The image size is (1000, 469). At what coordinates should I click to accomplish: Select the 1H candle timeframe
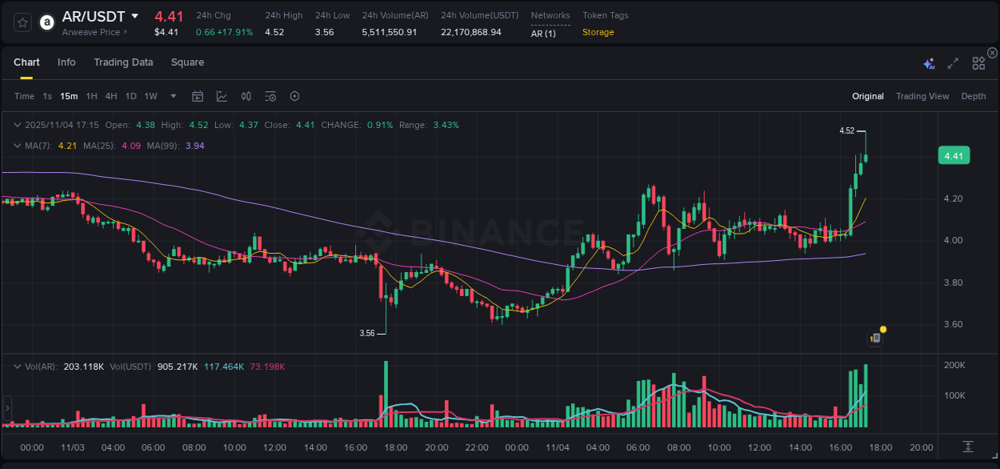[92, 95]
